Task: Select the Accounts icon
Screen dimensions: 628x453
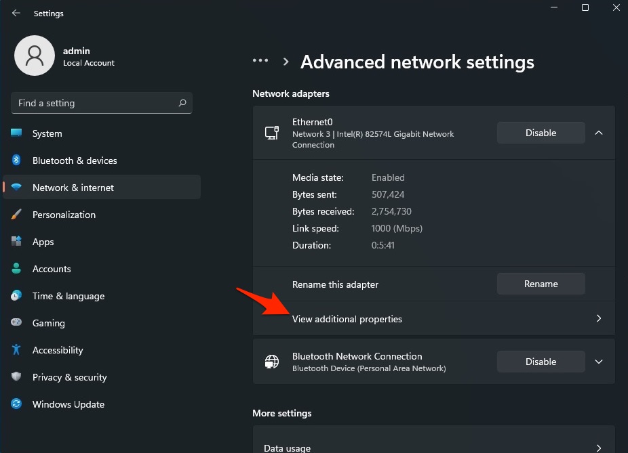Action: pyautogui.click(x=16, y=269)
